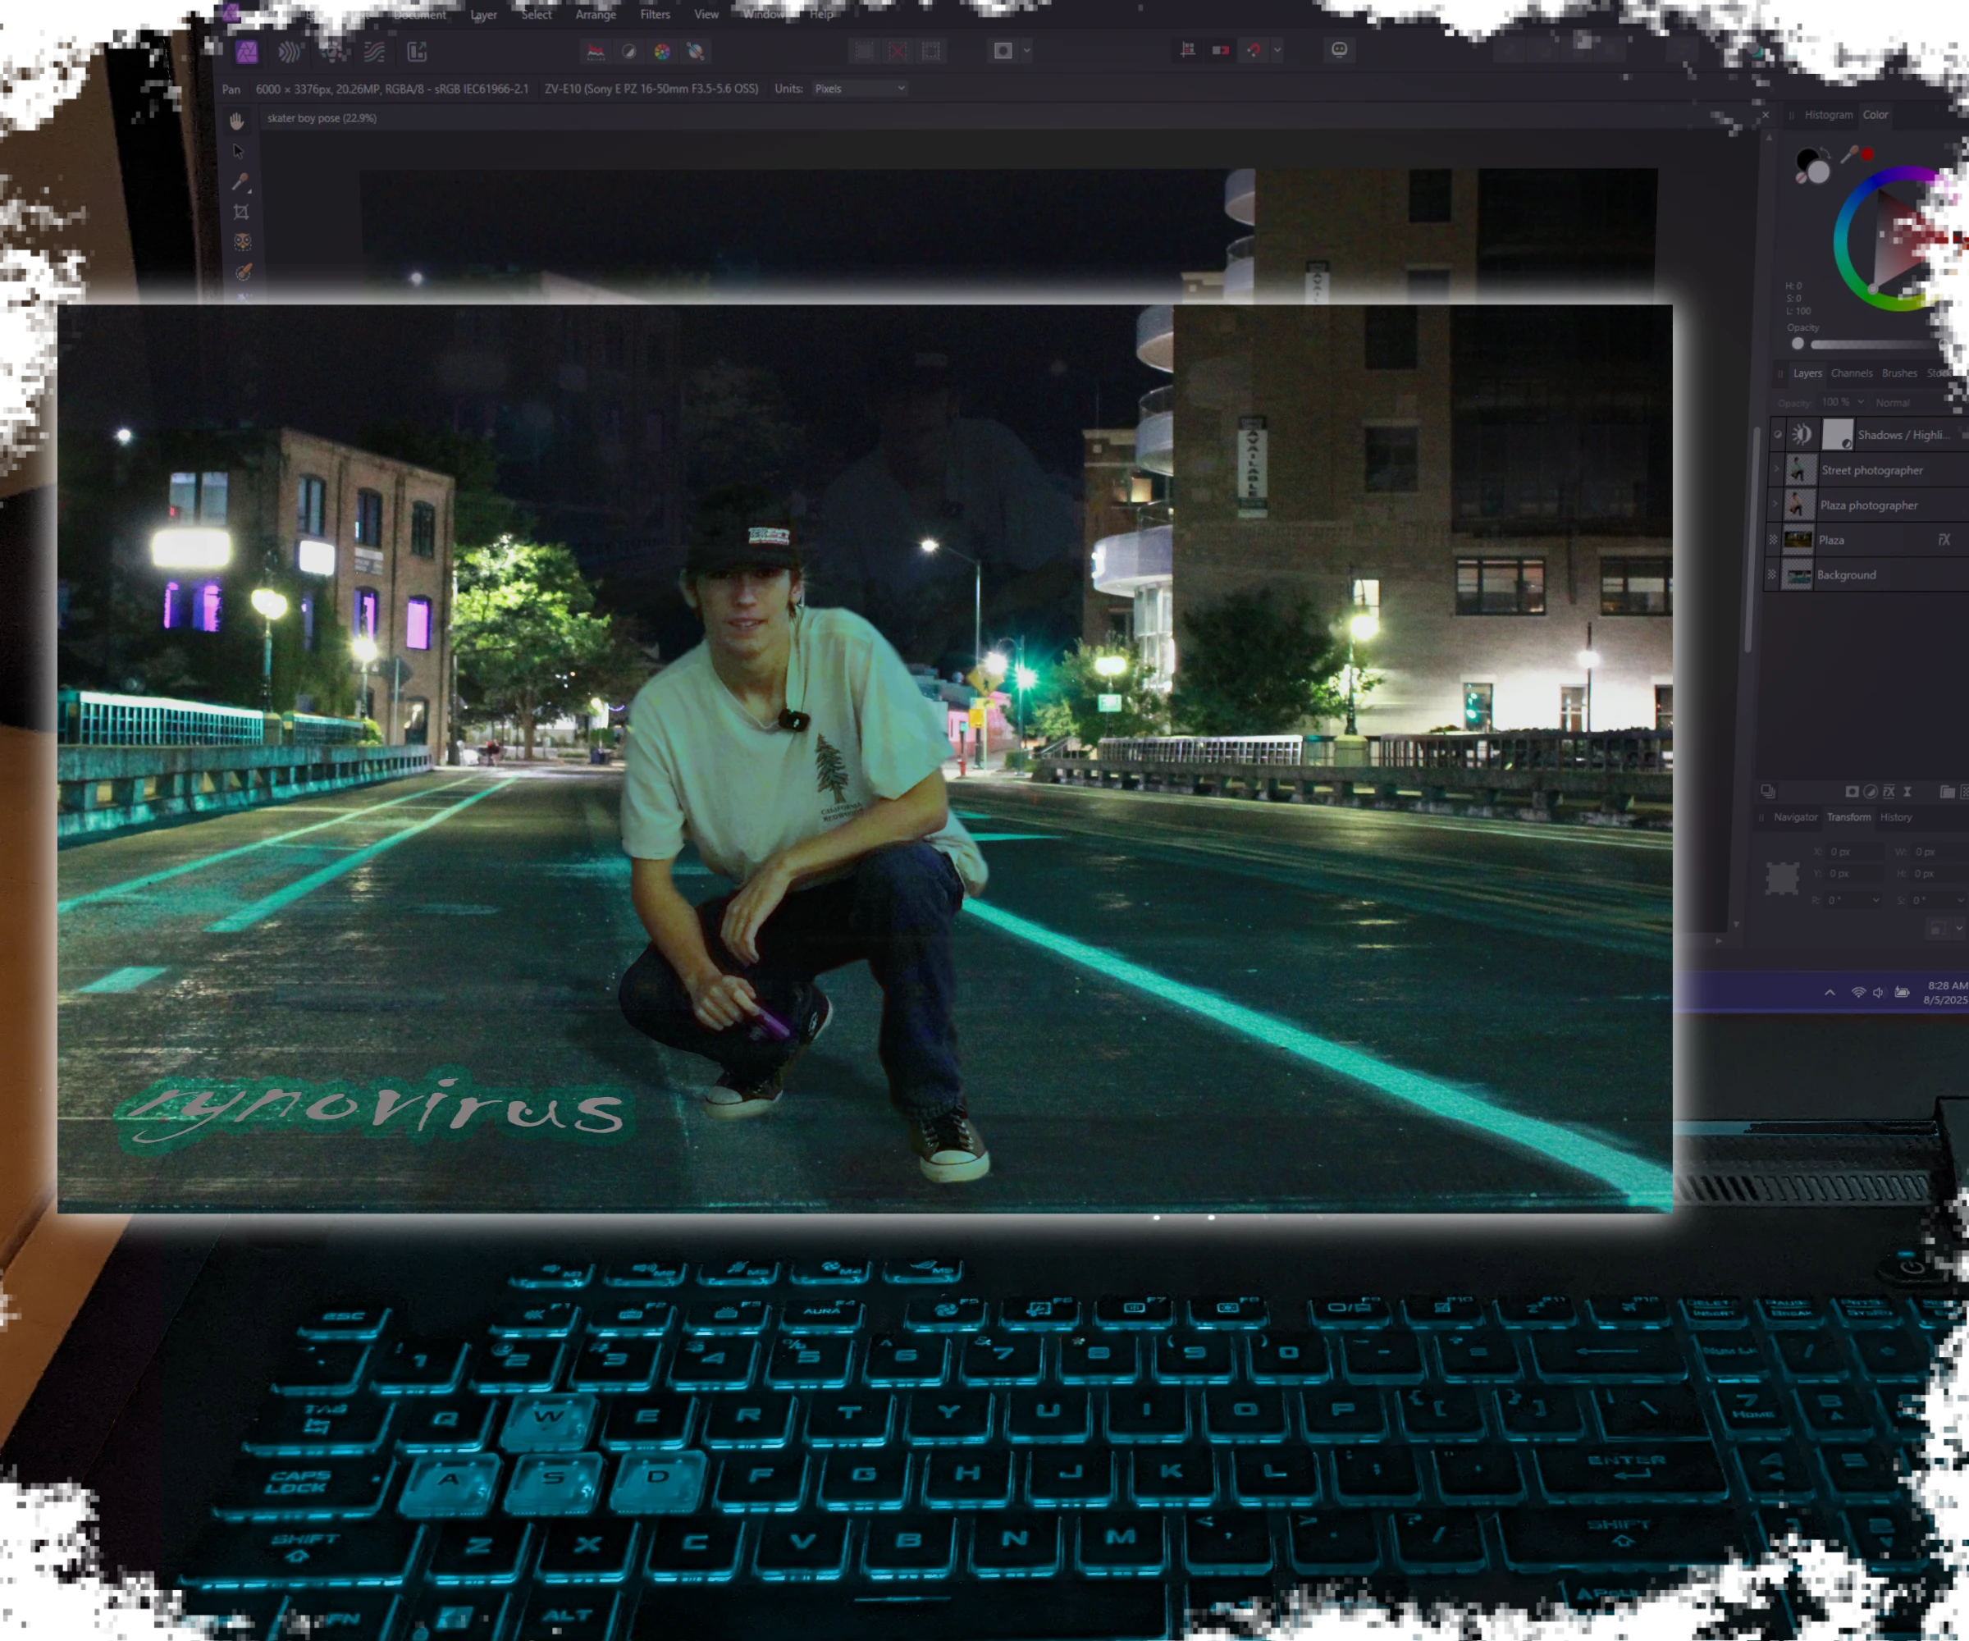This screenshot has width=1969, height=1641.
Task: Select the Plaza photographer layer
Action: pos(1870,505)
